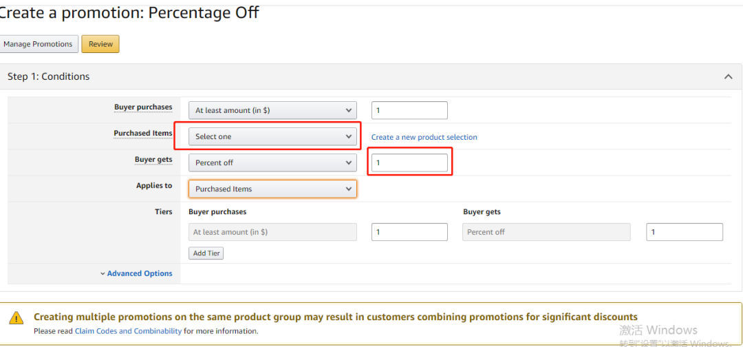The height and width of the screenshot is (347, 743).
Task: Click the Purchased Items label
Action: click(x=143, y=133)
